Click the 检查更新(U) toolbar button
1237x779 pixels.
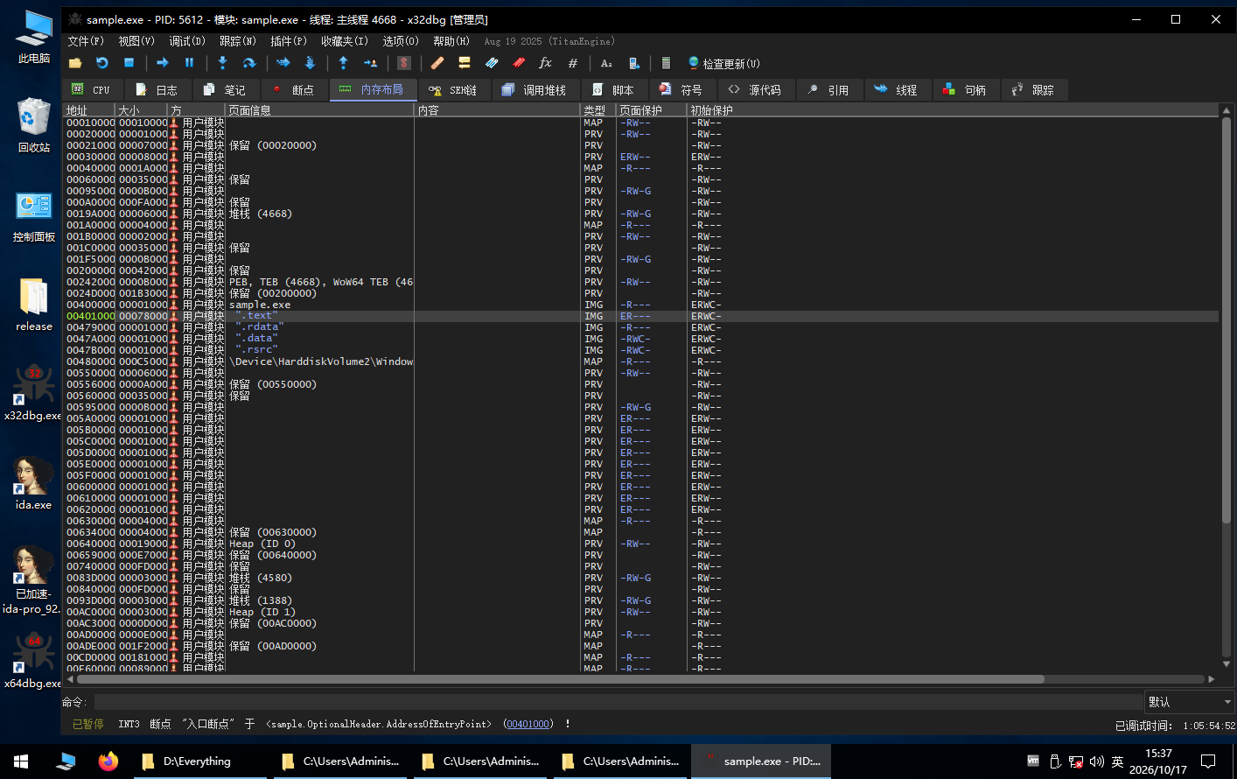[723, 63]
